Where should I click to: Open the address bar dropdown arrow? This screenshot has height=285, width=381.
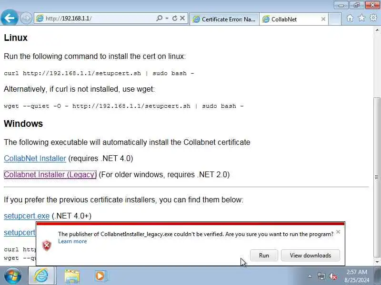(x=167, y=18)
